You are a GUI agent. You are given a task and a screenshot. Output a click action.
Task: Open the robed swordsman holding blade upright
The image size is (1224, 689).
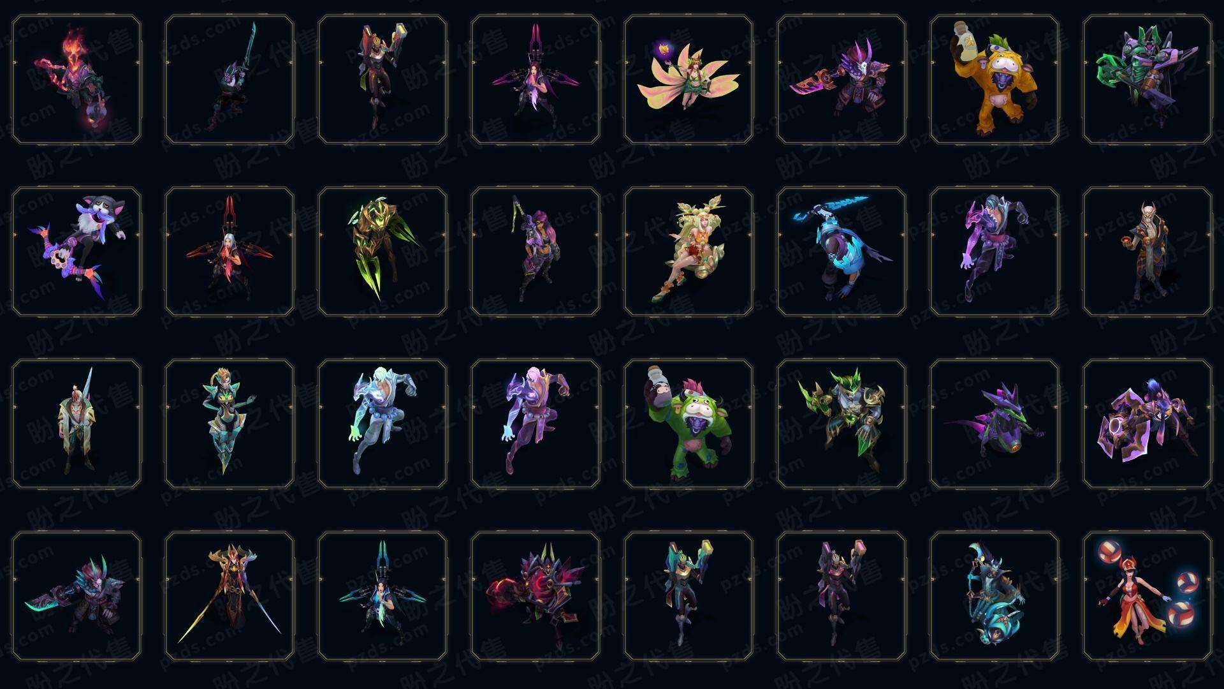[76, 424]
